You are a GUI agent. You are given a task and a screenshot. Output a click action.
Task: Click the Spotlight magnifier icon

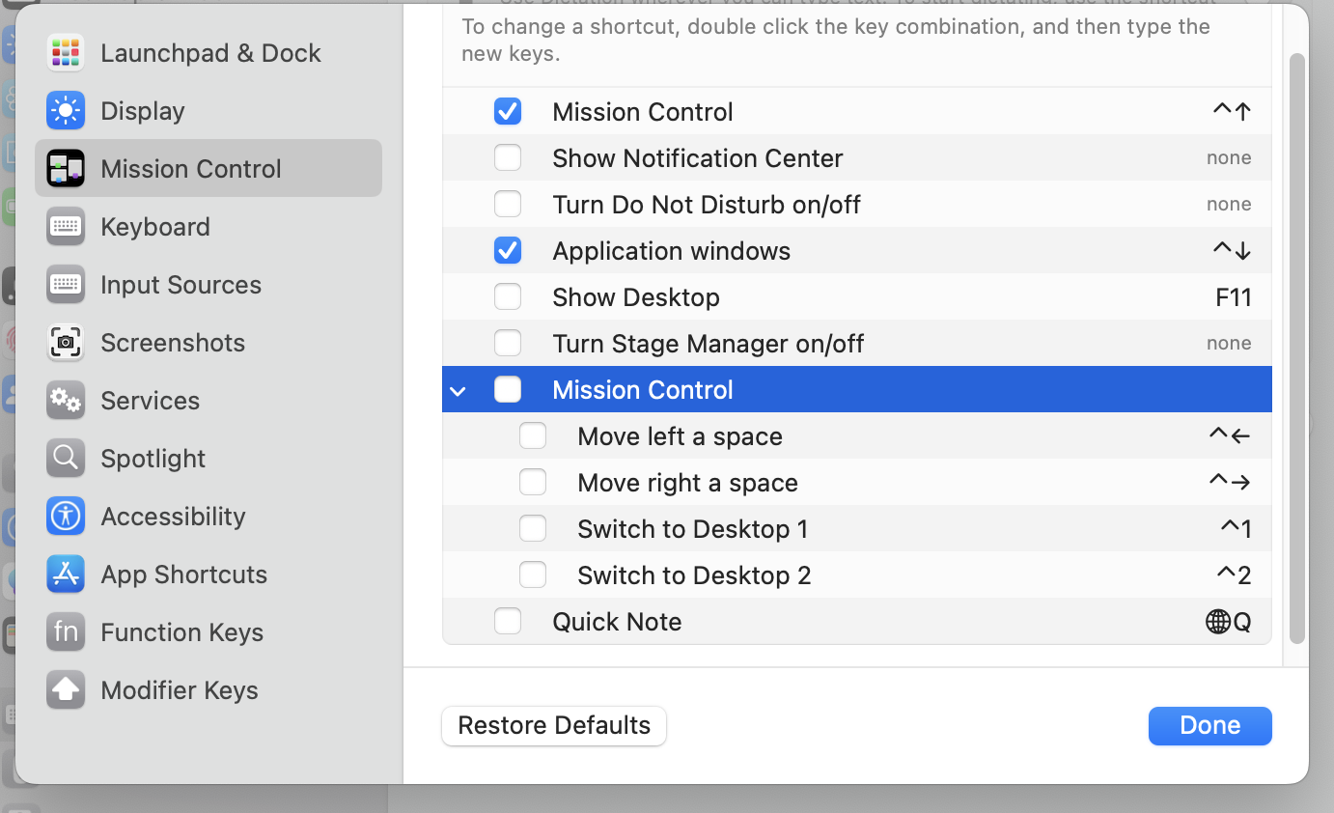click(66, 459)
